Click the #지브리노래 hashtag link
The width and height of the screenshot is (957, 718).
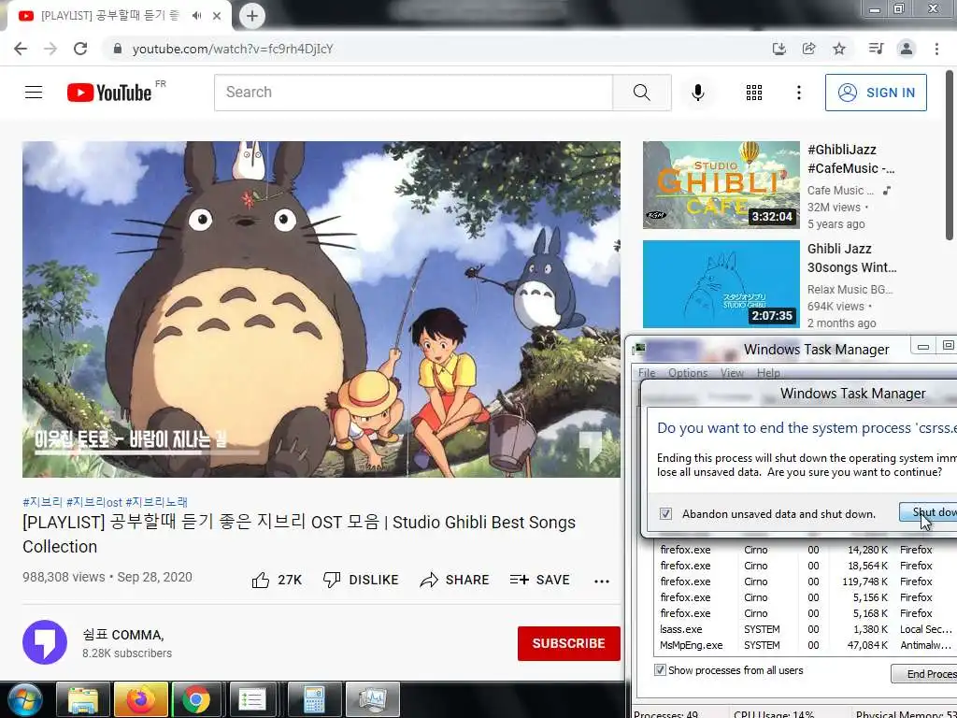pyautogui.click(x=157, y=502)
